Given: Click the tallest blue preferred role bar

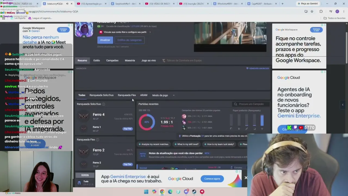Looking at the screenshot, I should [x=262, y=121].
